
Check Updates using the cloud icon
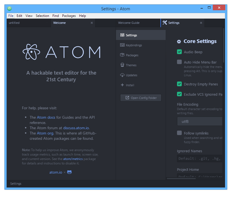122,75
